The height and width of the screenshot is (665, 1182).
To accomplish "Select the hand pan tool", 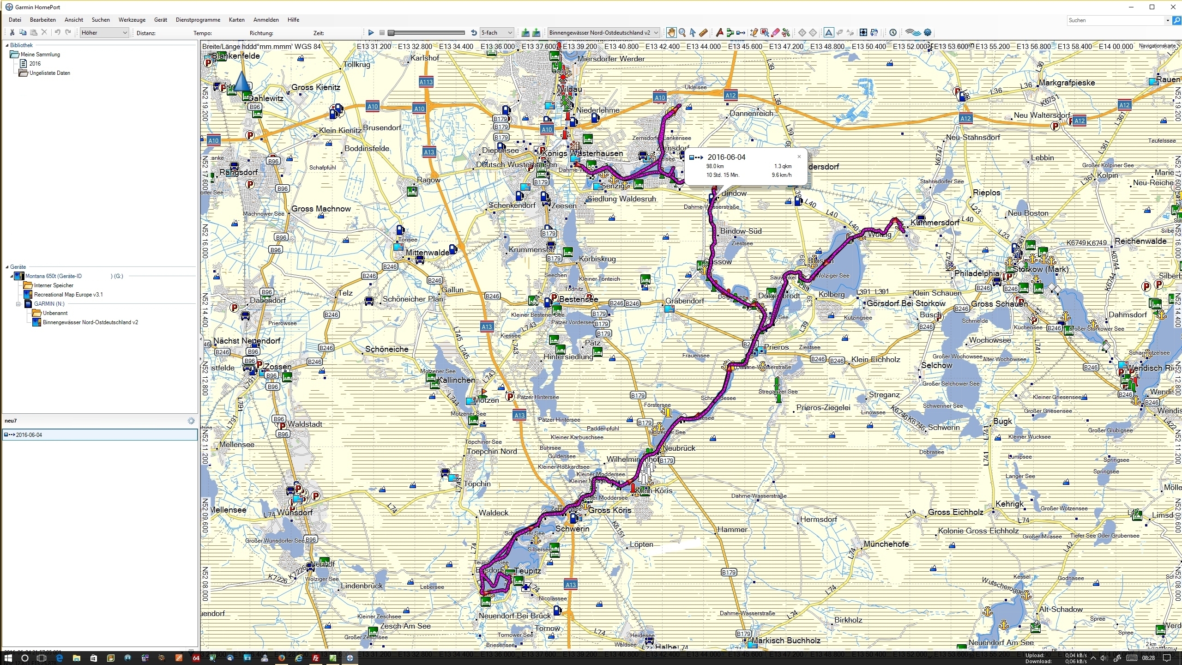I will (x=671, y=32).
